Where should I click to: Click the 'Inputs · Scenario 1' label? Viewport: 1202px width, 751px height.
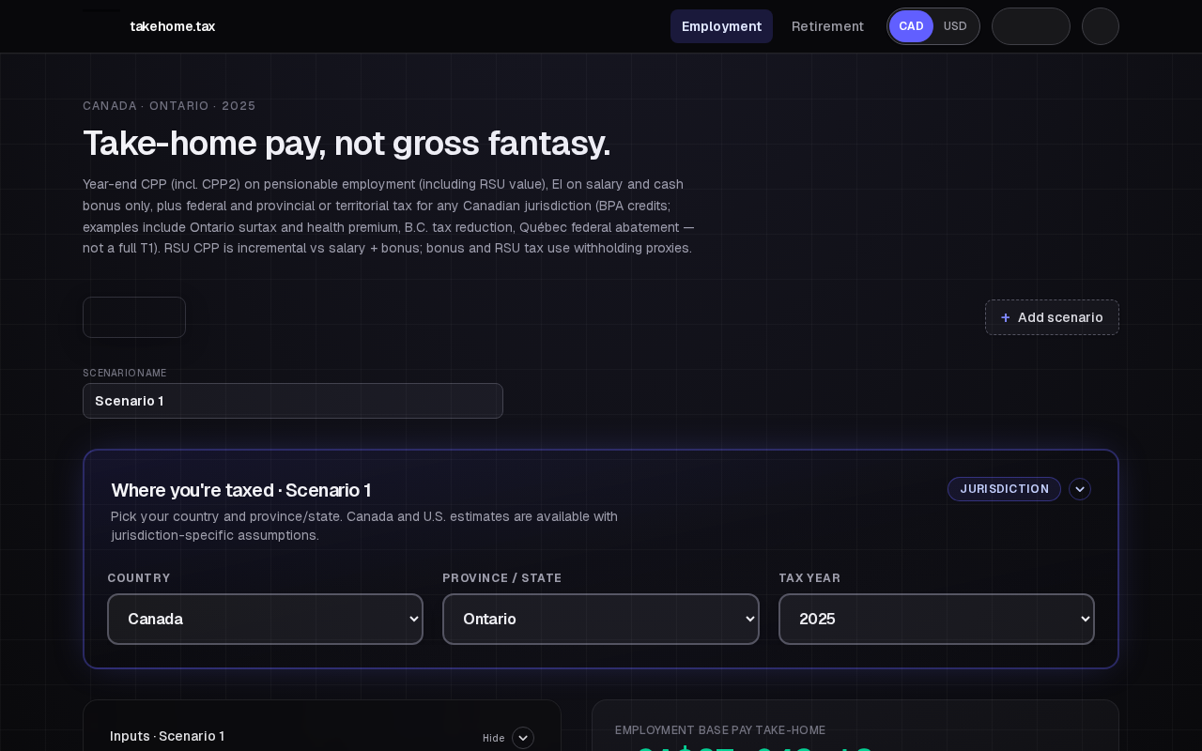click(167, 736)
